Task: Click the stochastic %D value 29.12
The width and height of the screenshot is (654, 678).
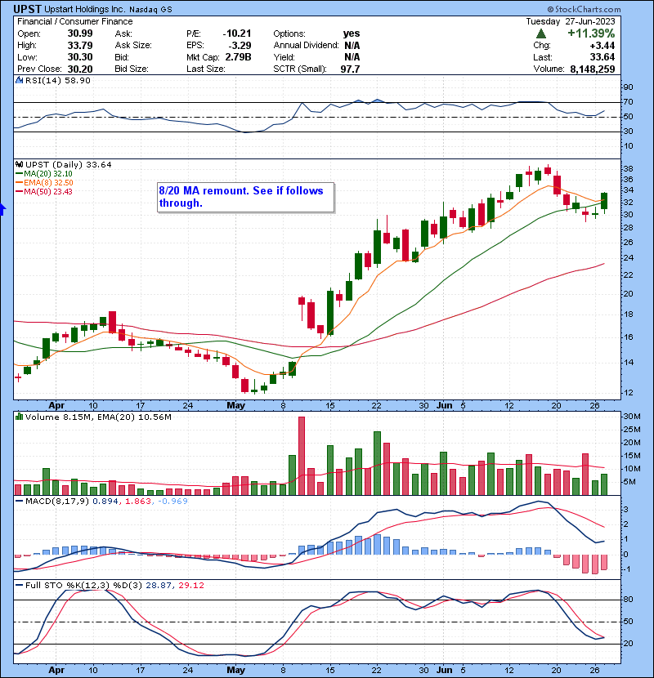Action: [x=190, y=585]
